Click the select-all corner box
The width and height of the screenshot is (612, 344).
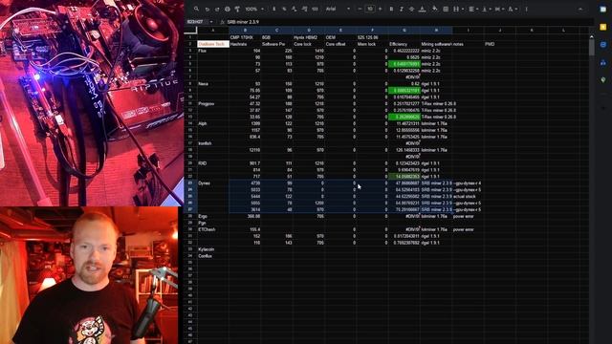(x=190, y=30)
